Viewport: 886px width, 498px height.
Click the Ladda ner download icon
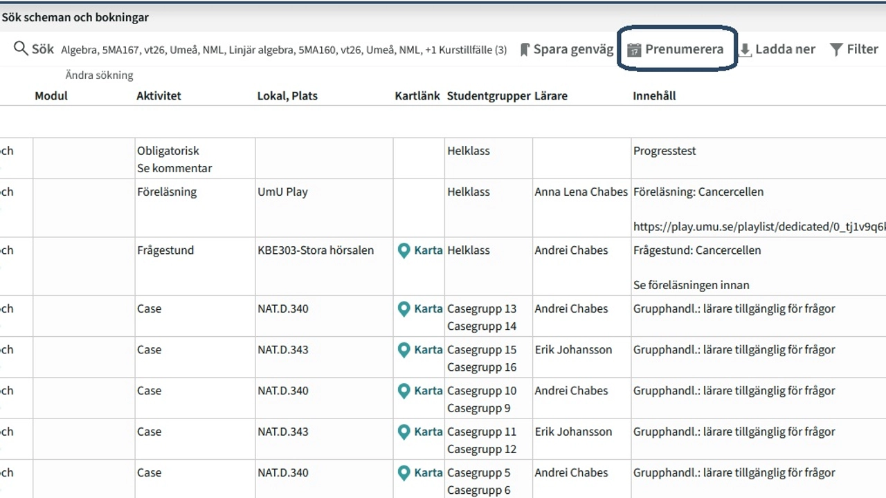tap(745, 50)
